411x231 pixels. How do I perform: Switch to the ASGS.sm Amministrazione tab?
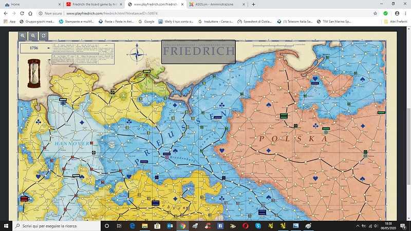[x=217, y=5]
